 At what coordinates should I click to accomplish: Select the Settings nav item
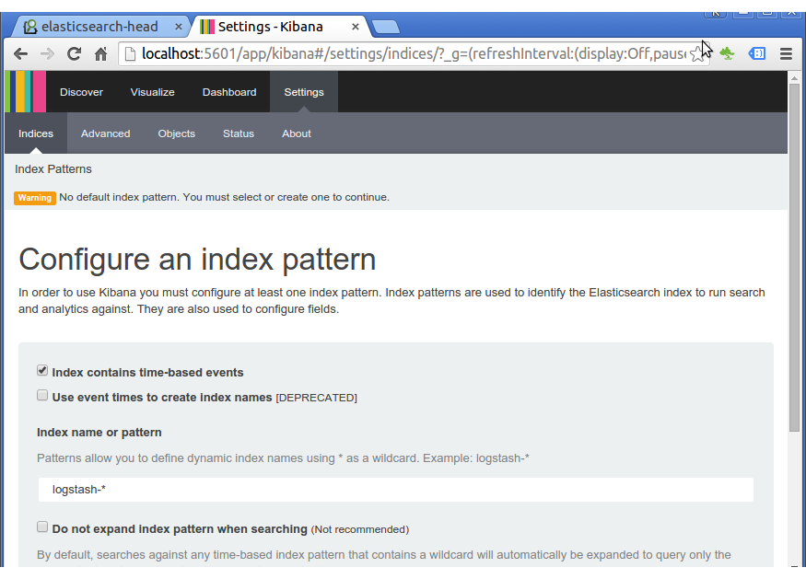[304, 92]
